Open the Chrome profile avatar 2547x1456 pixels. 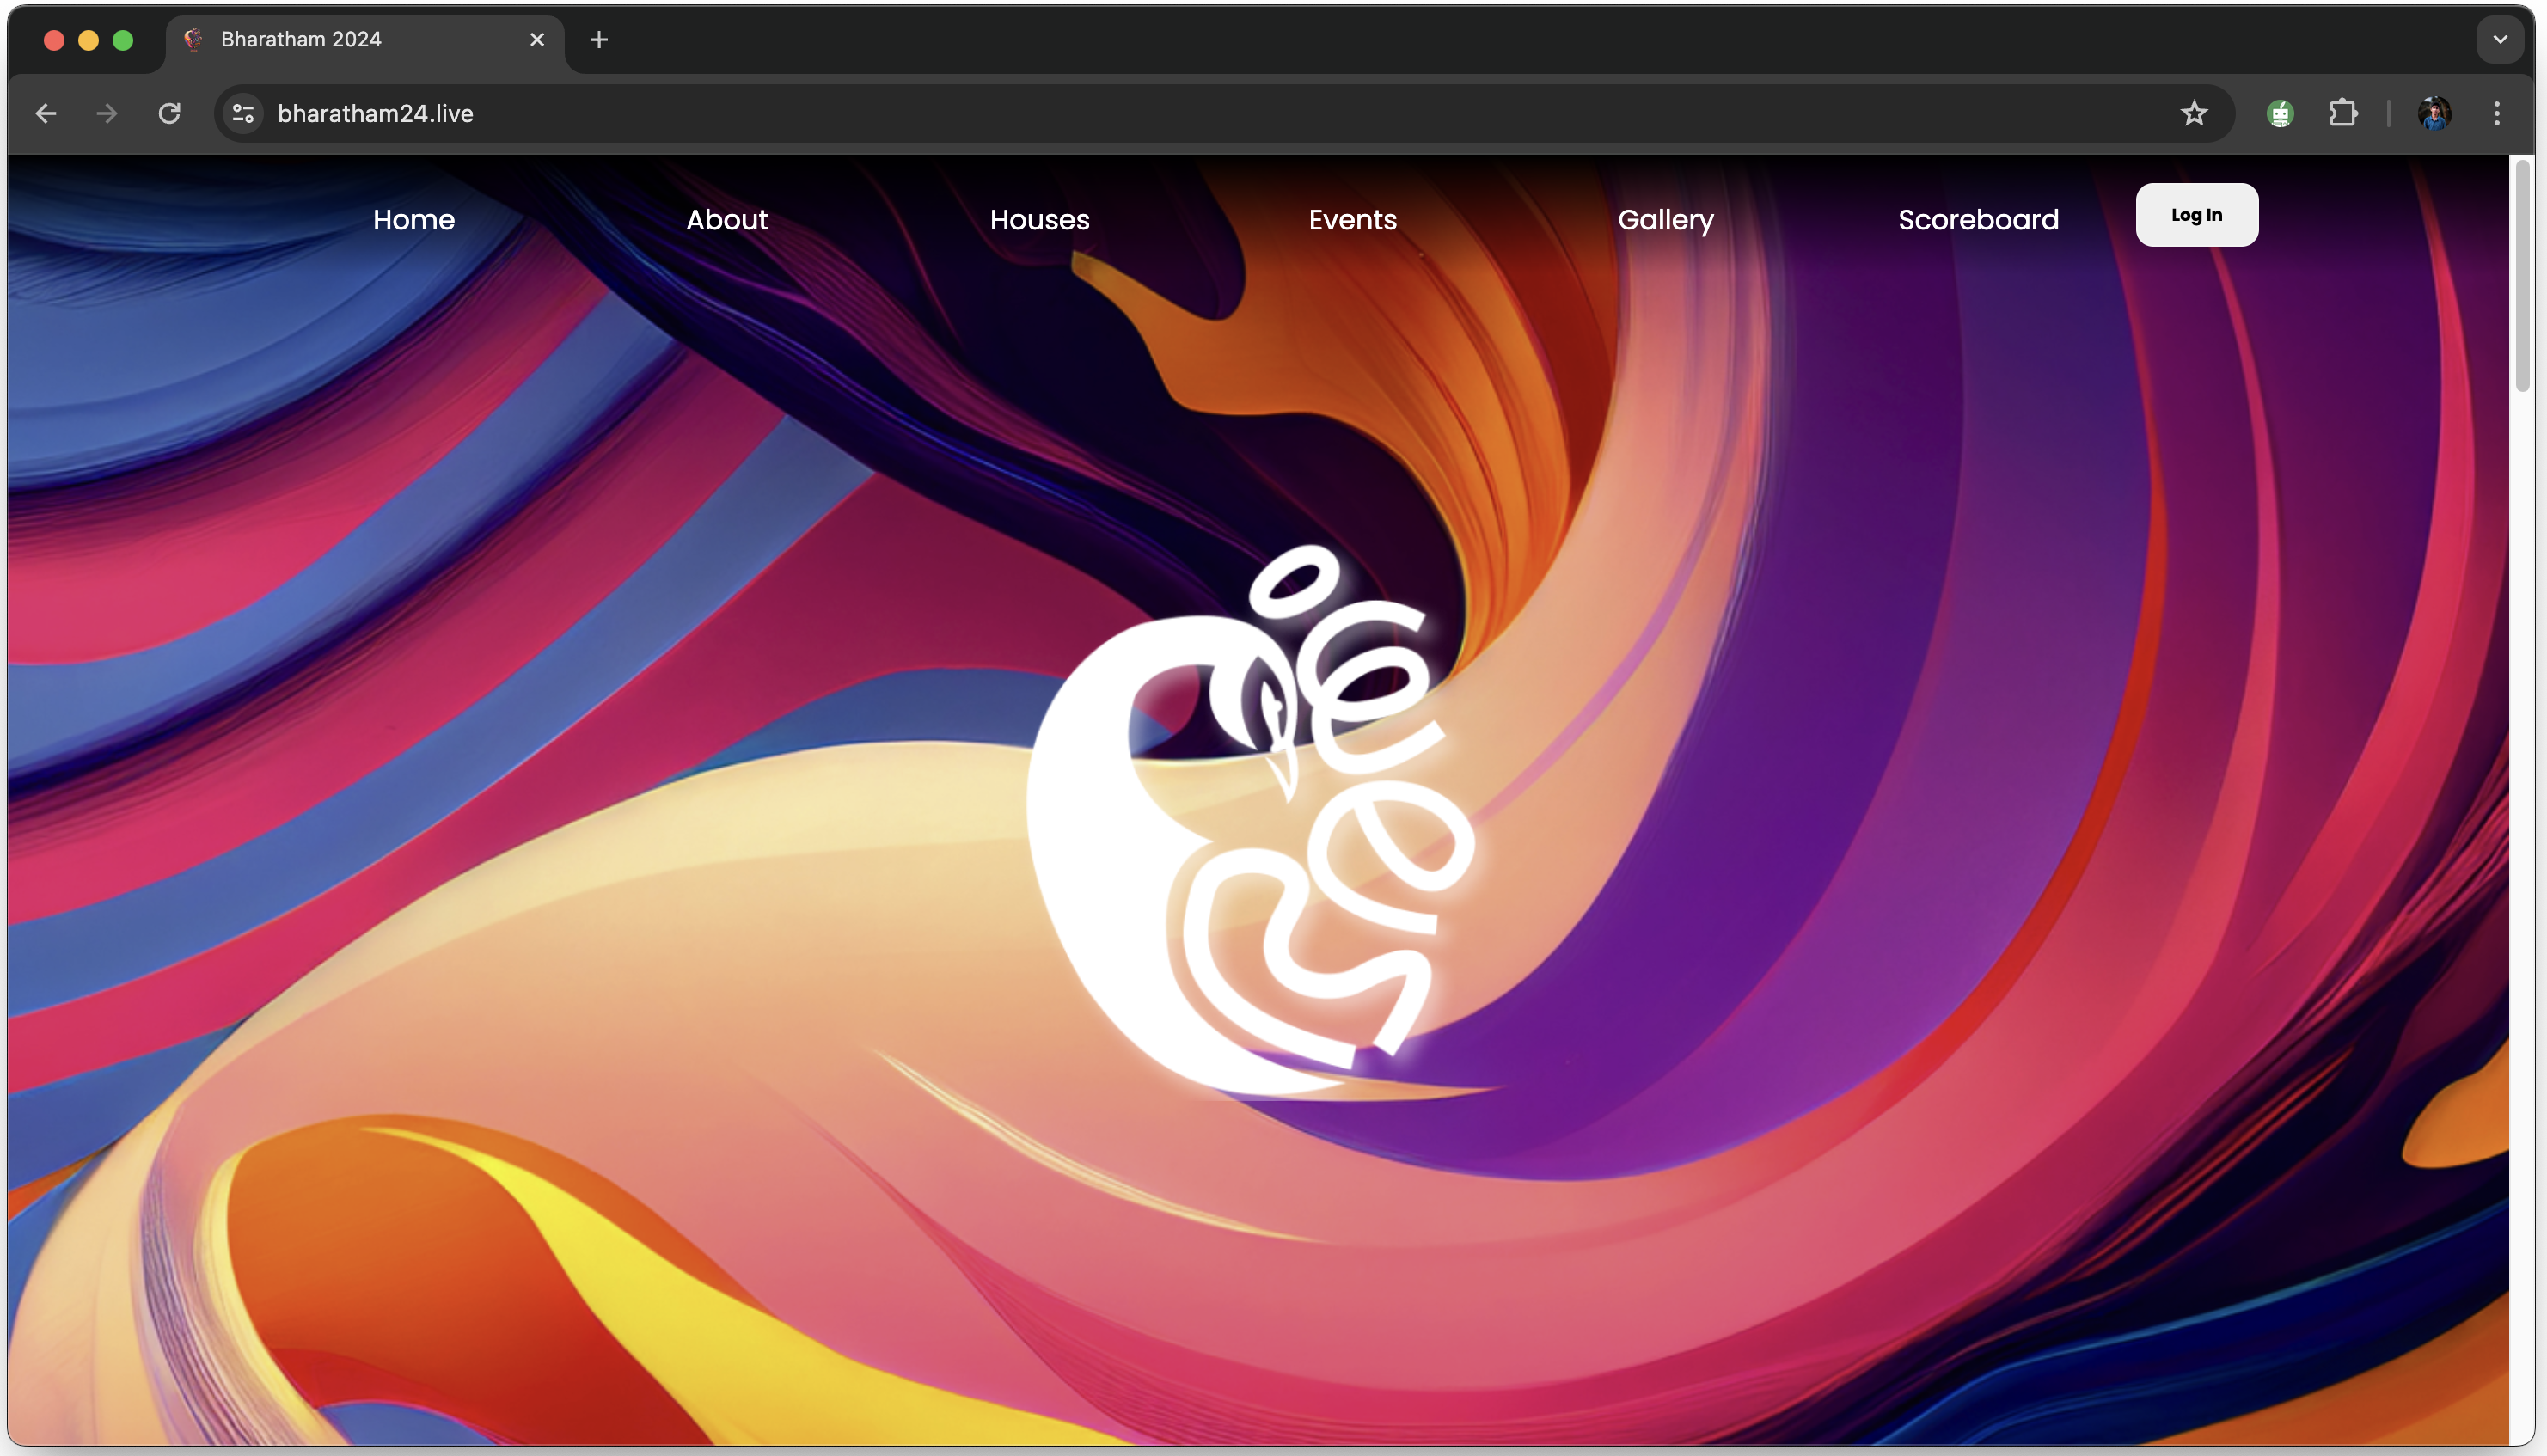click(2434, 114)
